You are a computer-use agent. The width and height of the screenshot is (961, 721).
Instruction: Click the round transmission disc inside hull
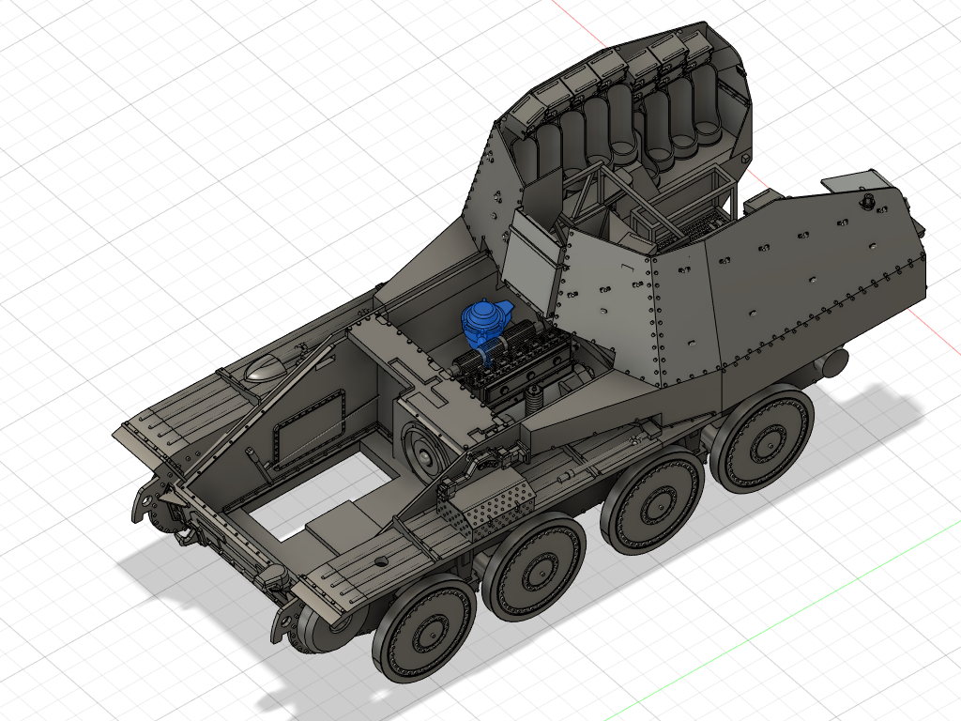coord(422,449)
